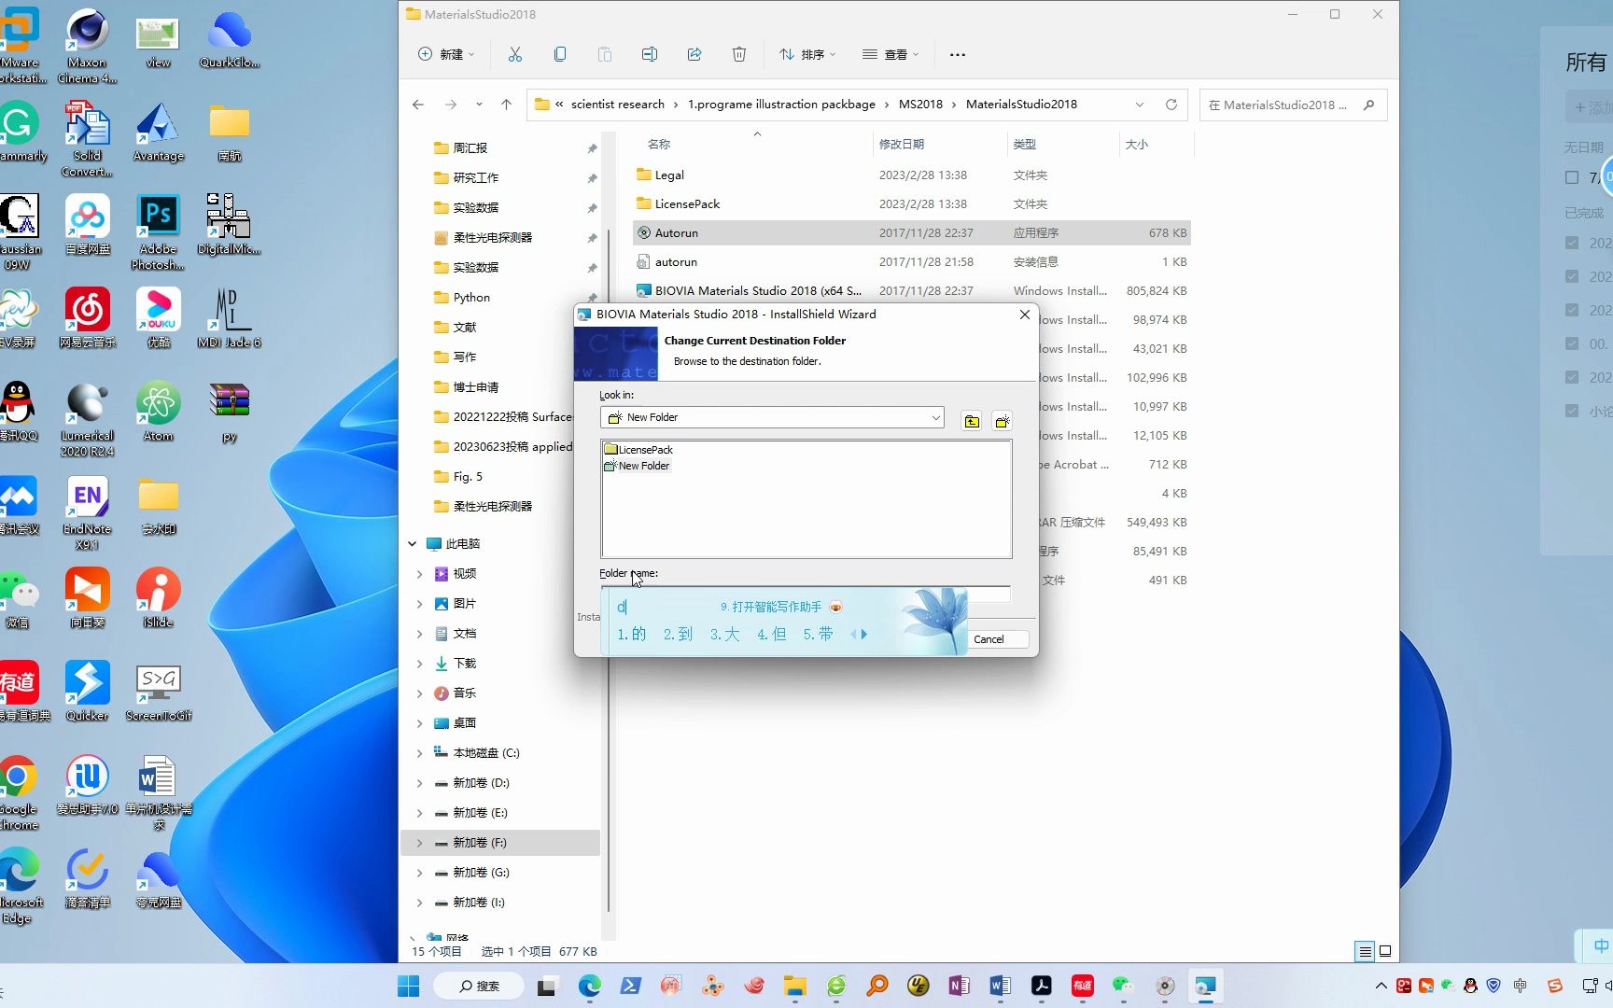Click the Cancel button in wizard
This screenshot has width=1613, height=1008.
coord(989,639)
